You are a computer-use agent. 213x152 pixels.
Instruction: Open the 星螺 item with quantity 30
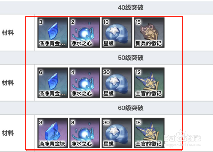coord(117,133)
